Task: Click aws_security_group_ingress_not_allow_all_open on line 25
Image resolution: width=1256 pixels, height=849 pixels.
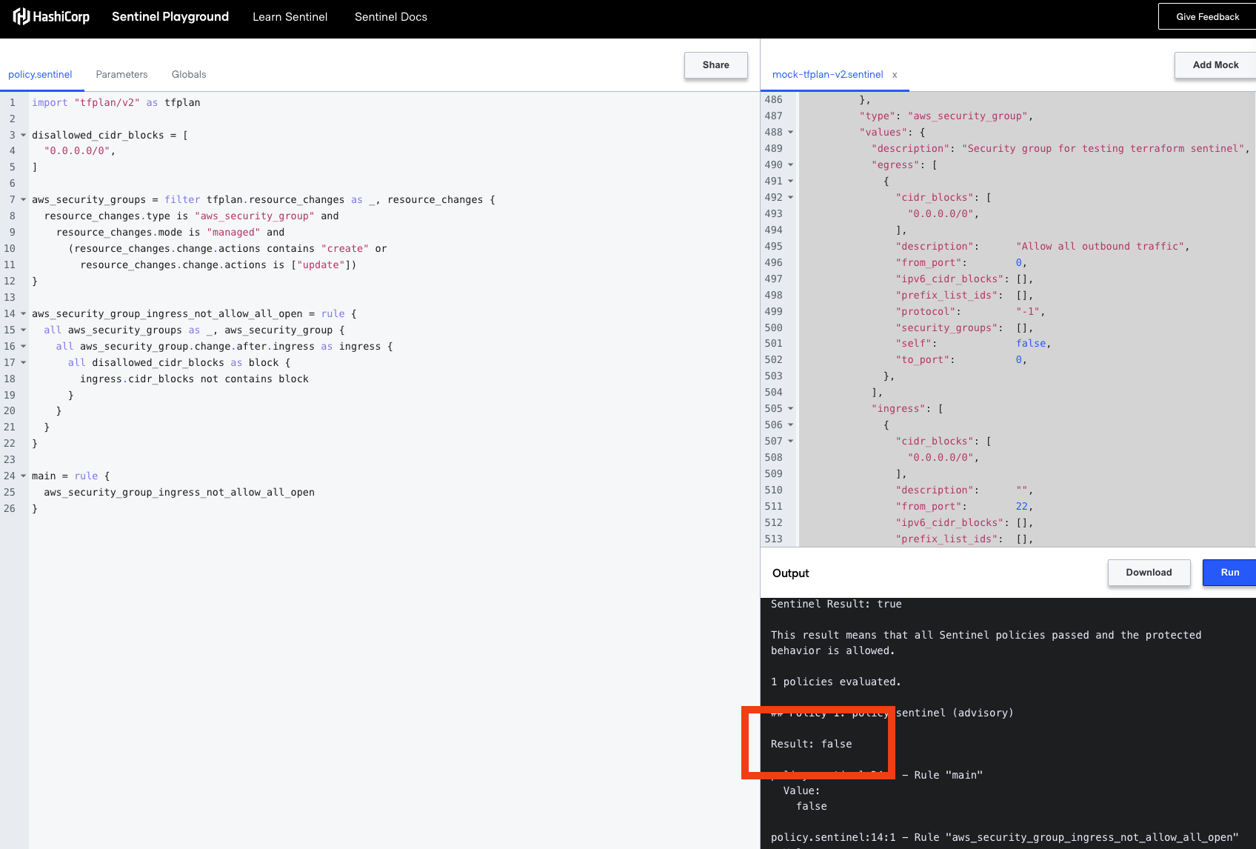Action: 179,492
